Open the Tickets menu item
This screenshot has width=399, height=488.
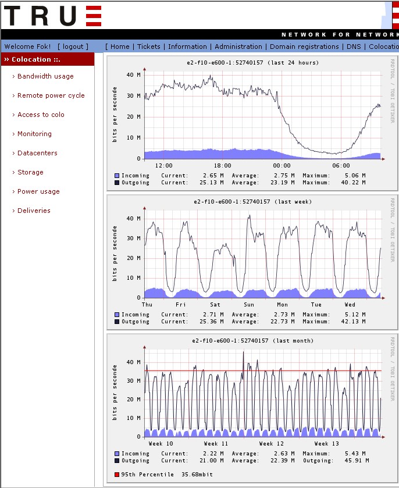149,47
